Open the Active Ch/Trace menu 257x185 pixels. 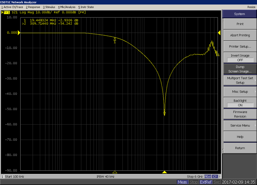point(12,7)
